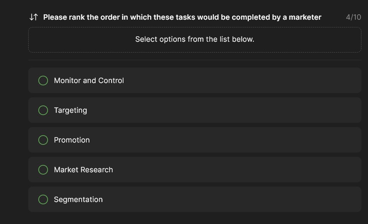Click the ranking question title text

pos(182,17)
